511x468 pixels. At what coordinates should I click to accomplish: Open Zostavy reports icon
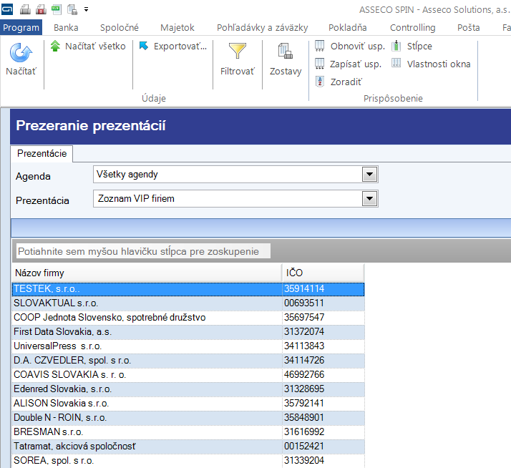[286, 52]
